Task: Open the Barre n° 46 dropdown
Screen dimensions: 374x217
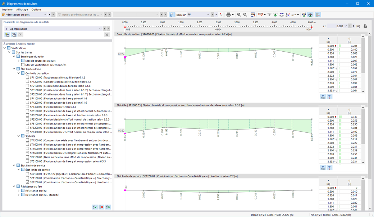Action: coord(208,14)
